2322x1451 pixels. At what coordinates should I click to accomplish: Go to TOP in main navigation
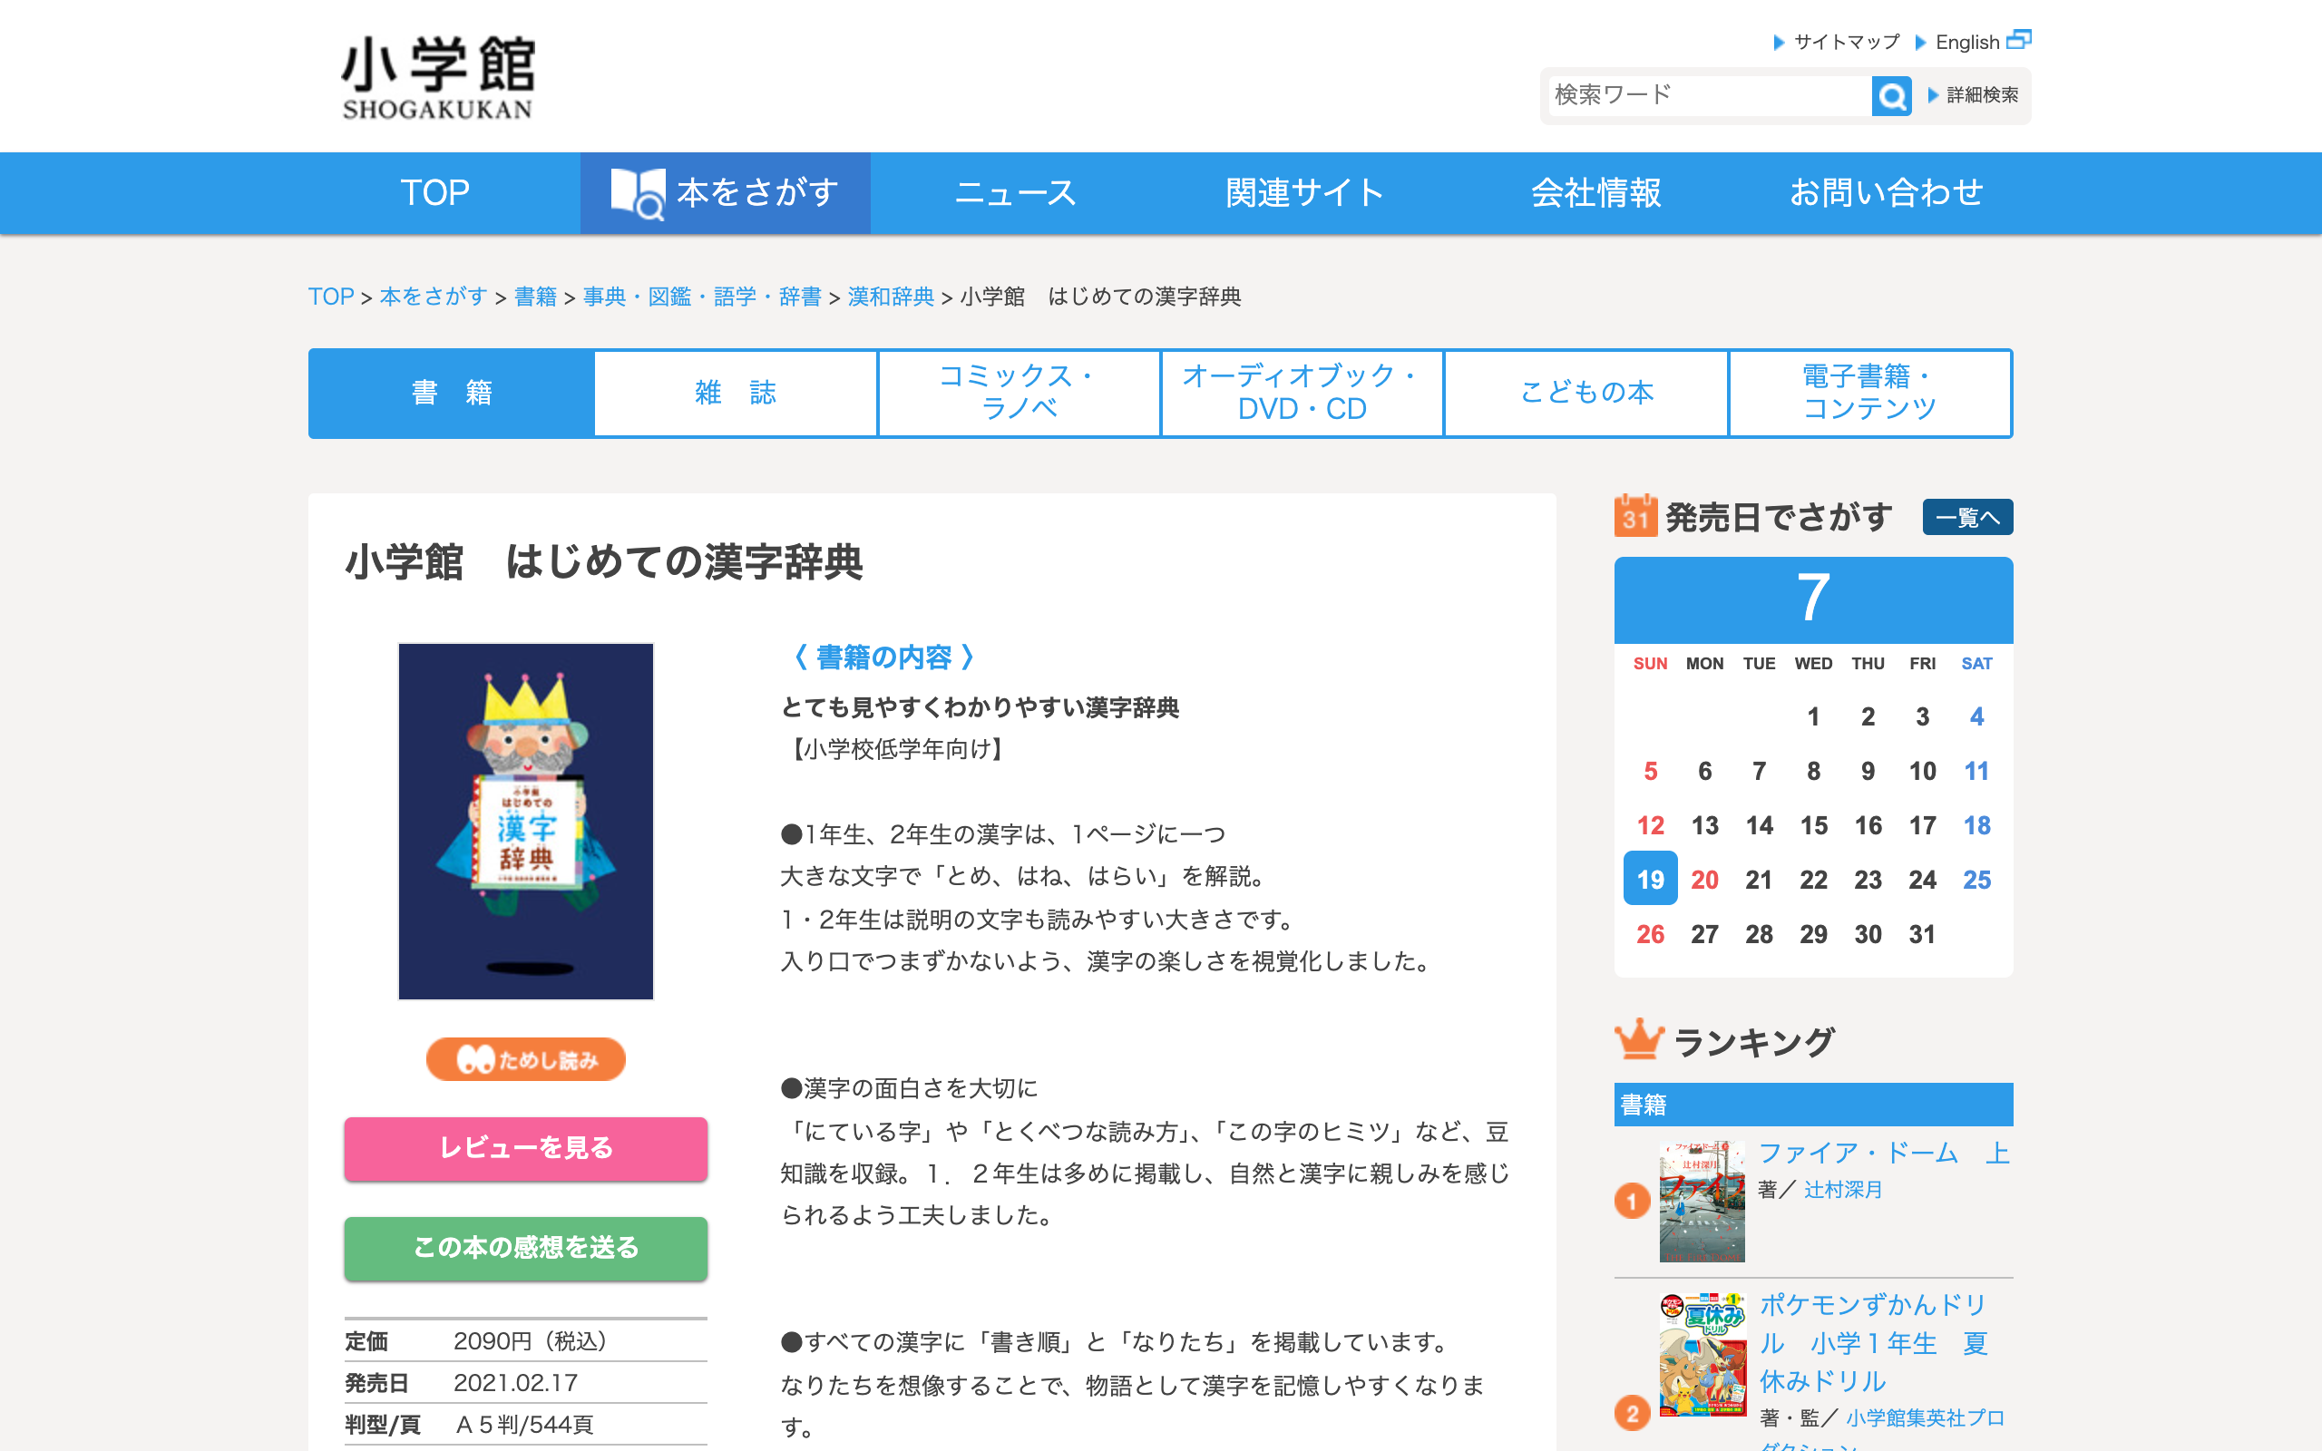pyautogui.click(x=434, y=193)
